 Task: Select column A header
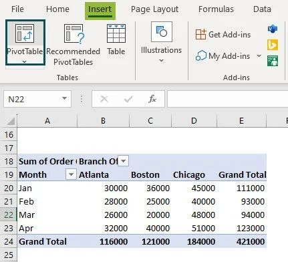tap(47, 121)
